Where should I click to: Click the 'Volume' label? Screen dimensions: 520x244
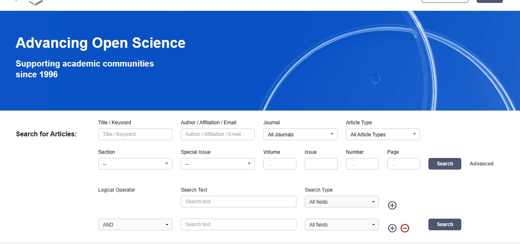pyautogui.click(x=271, y=152)
